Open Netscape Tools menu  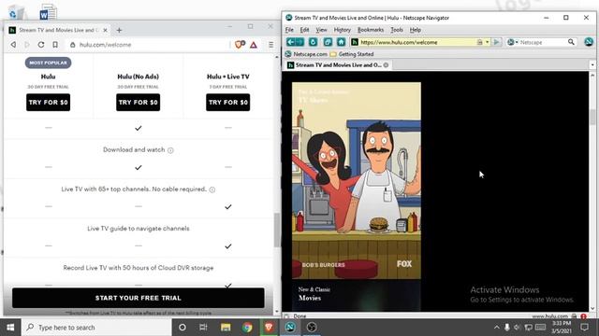click(397, 30)
